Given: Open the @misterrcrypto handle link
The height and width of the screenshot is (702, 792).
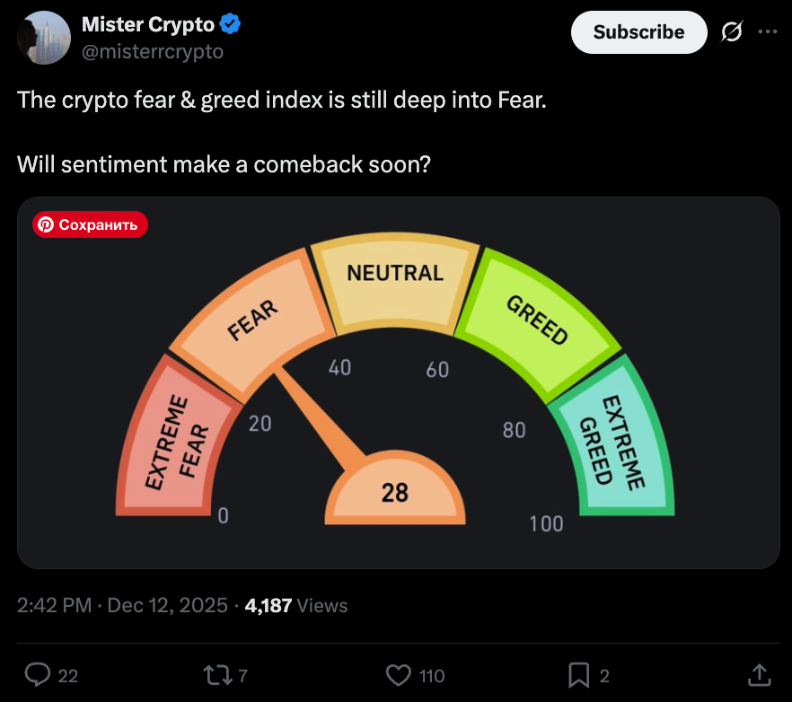Looking at the screenshot, I should coord(153,52).
